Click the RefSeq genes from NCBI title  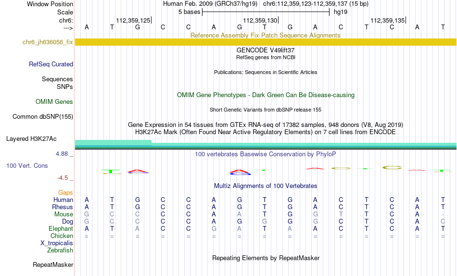tap(266, 57)
